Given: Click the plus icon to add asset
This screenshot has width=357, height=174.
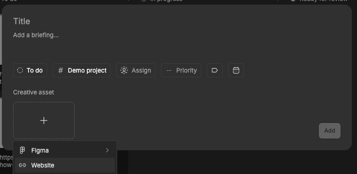Looking at the screenshot, I should 44,120.
